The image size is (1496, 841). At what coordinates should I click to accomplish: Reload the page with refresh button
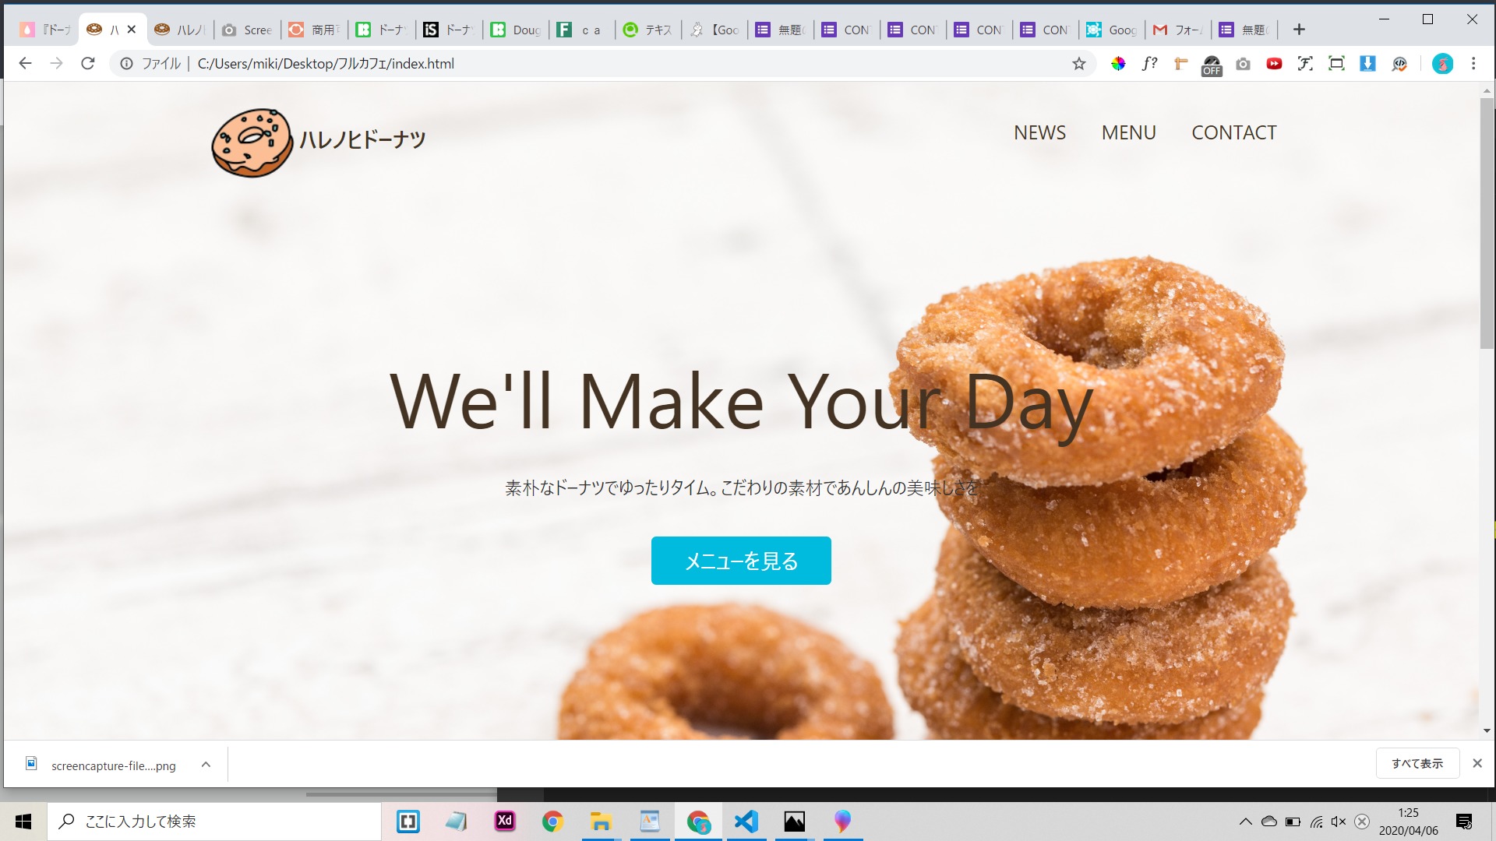click(x=88, y=64)
